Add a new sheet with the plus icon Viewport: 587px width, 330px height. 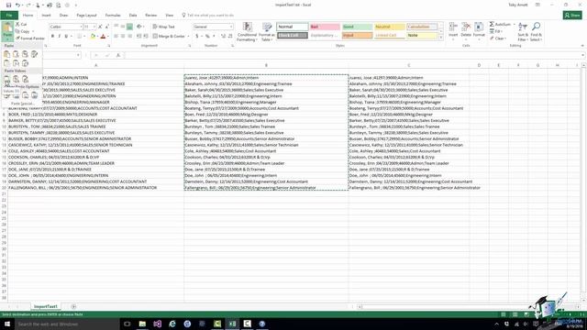coord(73,307)
